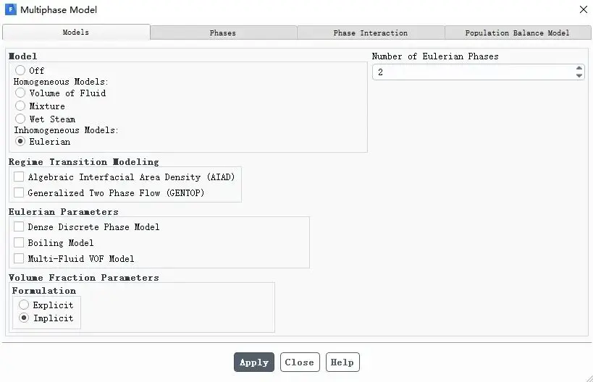Click the Fluent app icon in title bar
593x382 pixels.
coord(11,9)
